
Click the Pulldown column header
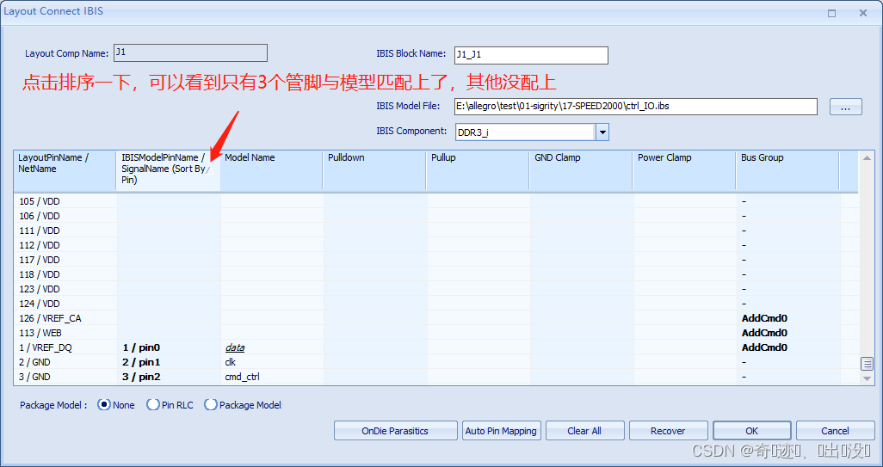coord(374,170)
